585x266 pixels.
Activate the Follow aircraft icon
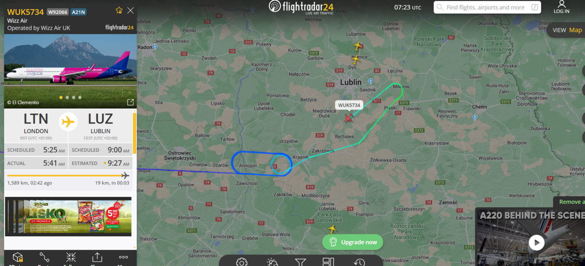click(x=71, y=258)
